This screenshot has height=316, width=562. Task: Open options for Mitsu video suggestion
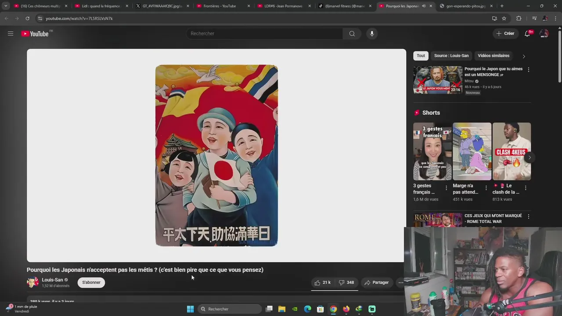pos(528,70)
